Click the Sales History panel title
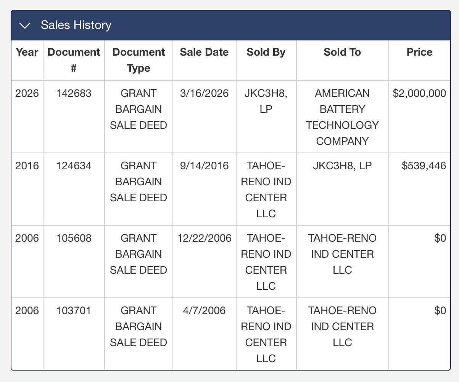The width and height of the screenshot is (459, 382). point(76,25)
